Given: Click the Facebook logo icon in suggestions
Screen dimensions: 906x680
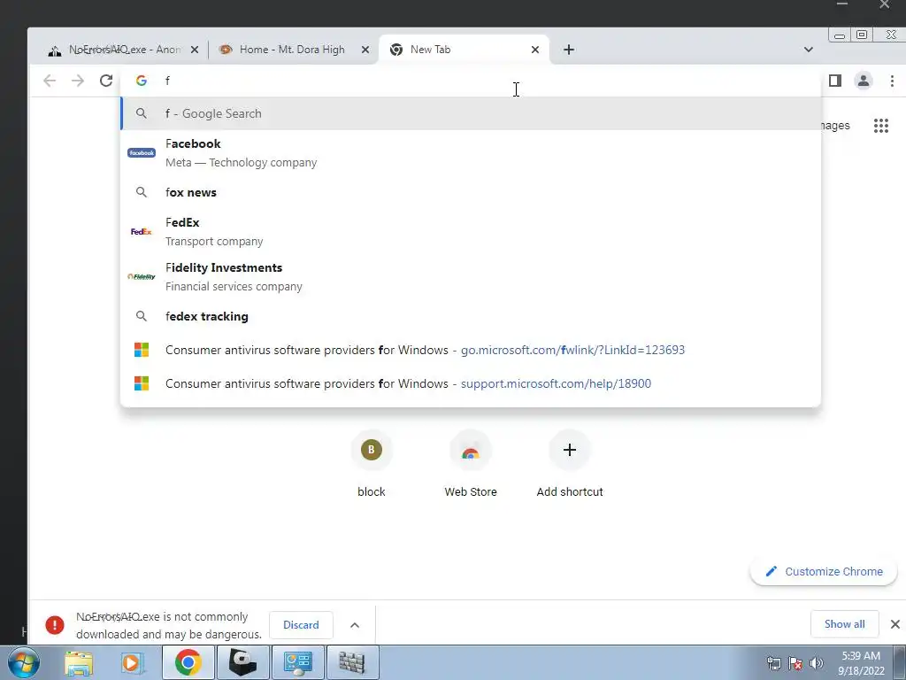Looking at the screenshot, I should (142, 152).
